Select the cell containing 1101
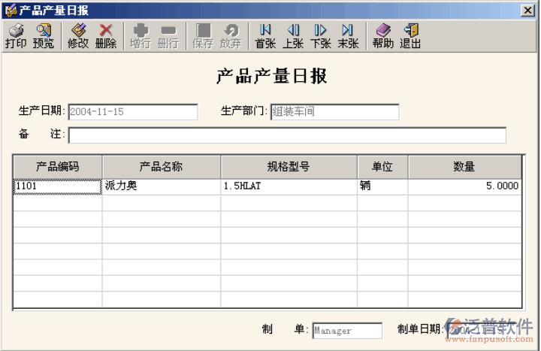 [x=58, y=186]
